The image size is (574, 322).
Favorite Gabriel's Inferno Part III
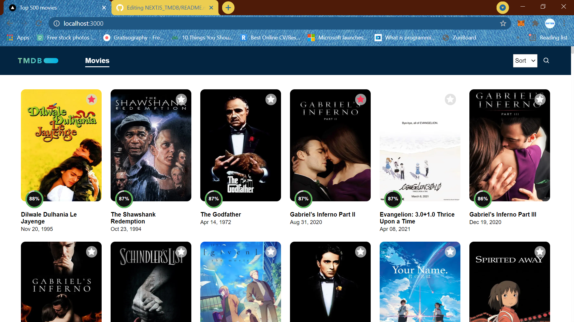pyautogui.click(x=540, y=99)
